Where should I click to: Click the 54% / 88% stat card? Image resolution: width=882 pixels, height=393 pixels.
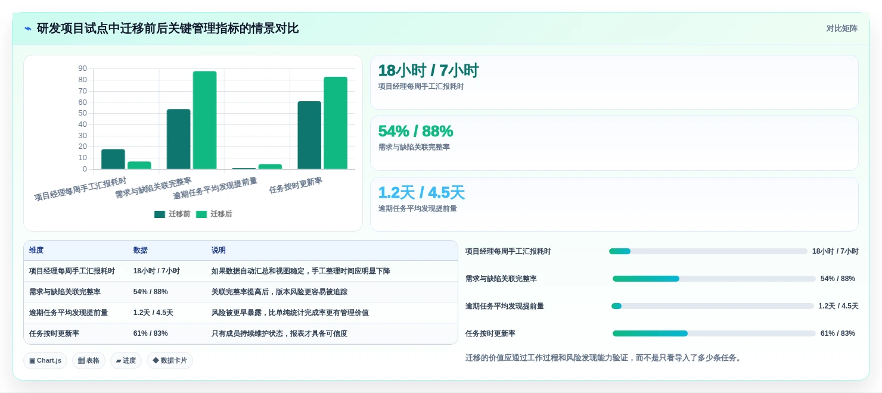[614, 144]
